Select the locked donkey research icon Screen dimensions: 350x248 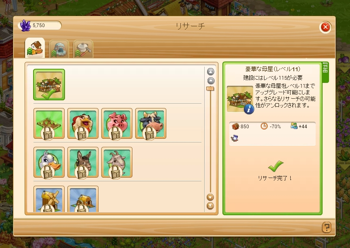click(83, 162)
